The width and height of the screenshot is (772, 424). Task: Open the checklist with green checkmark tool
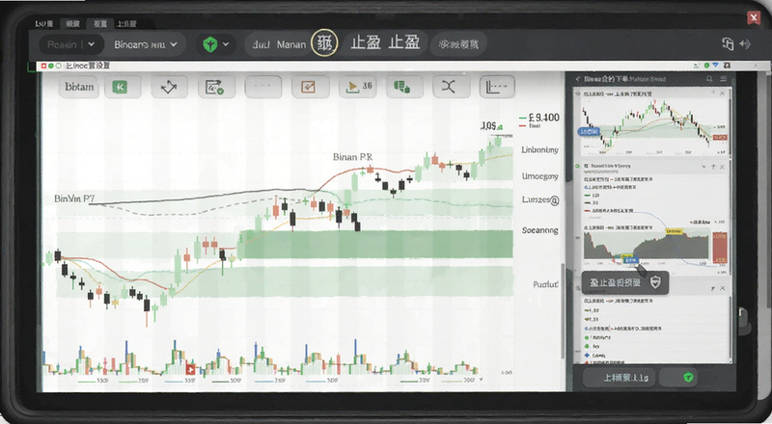pyautogui.click(x=215, y=87)
